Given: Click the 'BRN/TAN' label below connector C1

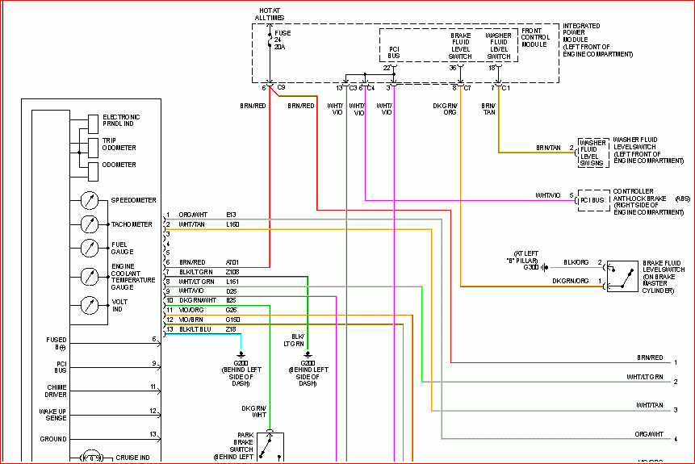Looking at the screenshot, I should tap(488, 109).
